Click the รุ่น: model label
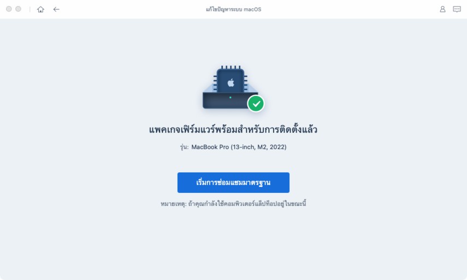 (185, 147)
